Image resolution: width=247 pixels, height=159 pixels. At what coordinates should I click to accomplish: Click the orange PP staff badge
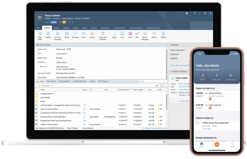pyautogui.click(x=64, y=22)
